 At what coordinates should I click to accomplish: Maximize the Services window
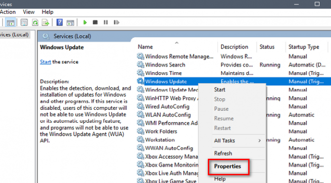[317, 4]
